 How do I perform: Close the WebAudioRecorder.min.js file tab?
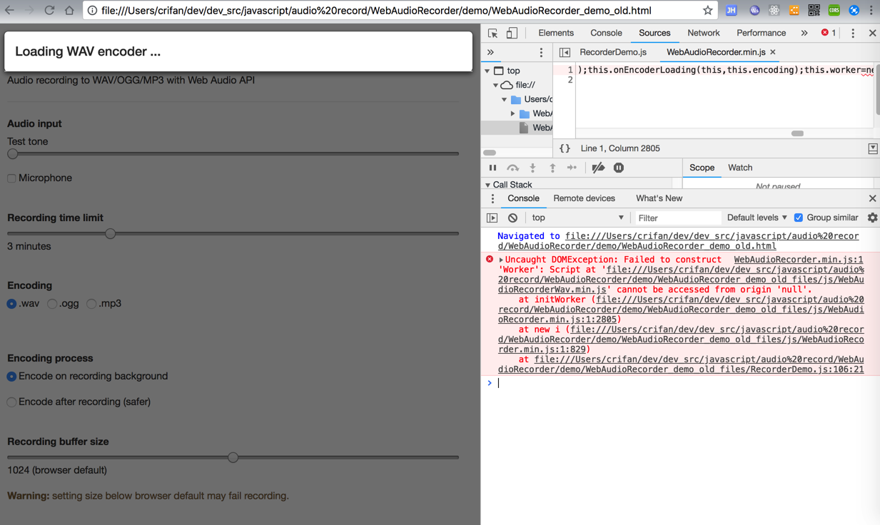click(x=773, y=52)
